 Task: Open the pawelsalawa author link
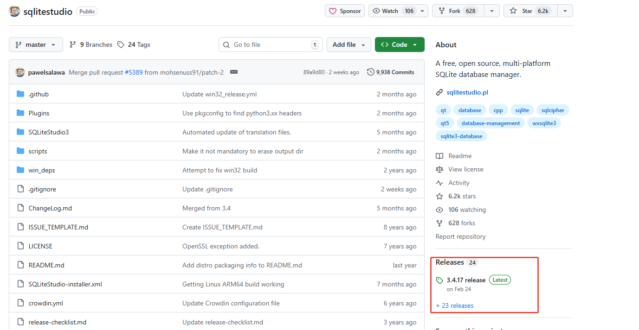(x=46, y=72)
